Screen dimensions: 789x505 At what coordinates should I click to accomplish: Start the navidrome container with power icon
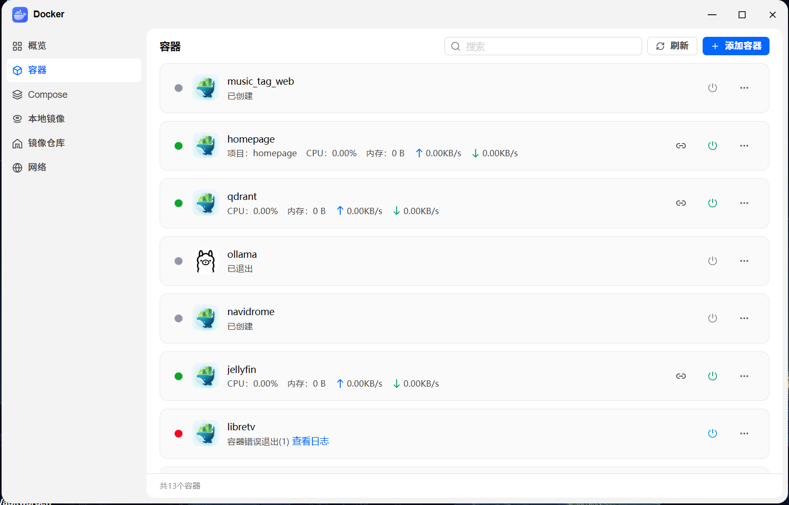(x=713, y=318)
